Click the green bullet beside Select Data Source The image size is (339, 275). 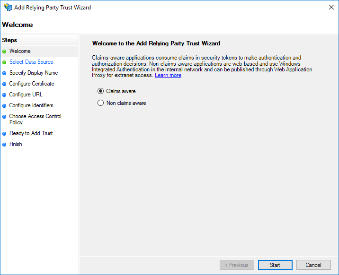[x=5, y=62]
